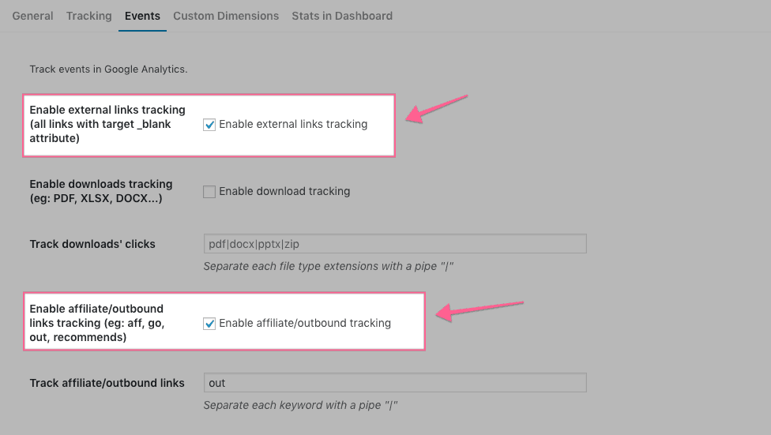
Task: Disable the affiliate/outbound tracking checkbox
Action: 209,324
